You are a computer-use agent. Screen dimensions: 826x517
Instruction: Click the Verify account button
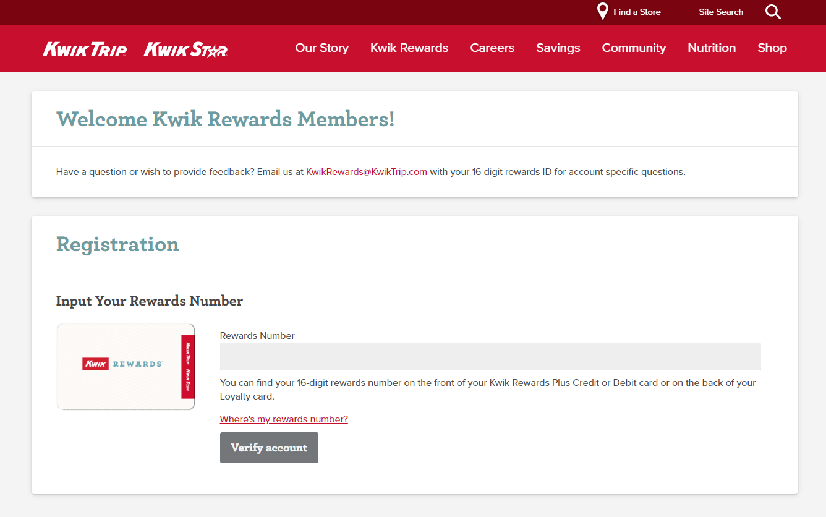[269, 448]
